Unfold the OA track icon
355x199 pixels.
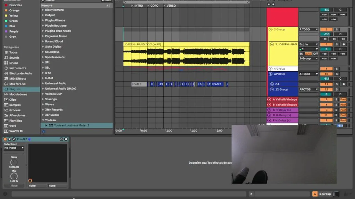tap(272, 84)
